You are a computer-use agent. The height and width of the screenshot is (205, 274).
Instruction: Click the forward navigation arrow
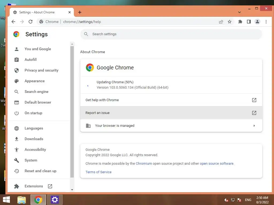click(22, 22)
